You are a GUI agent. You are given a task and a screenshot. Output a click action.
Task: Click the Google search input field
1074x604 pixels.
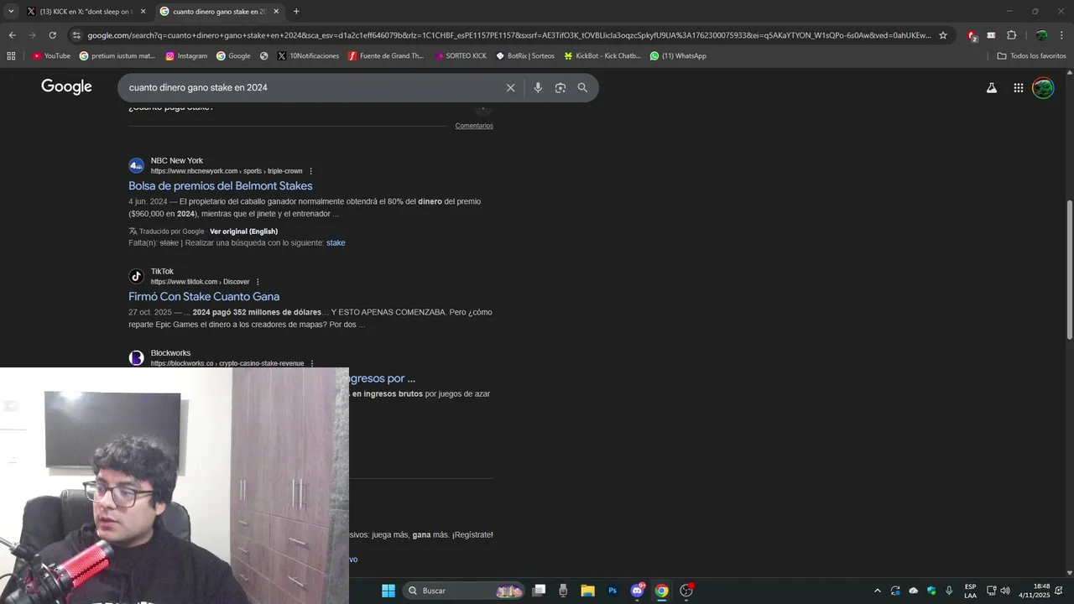pyautogui.click(x=310, y=87)
